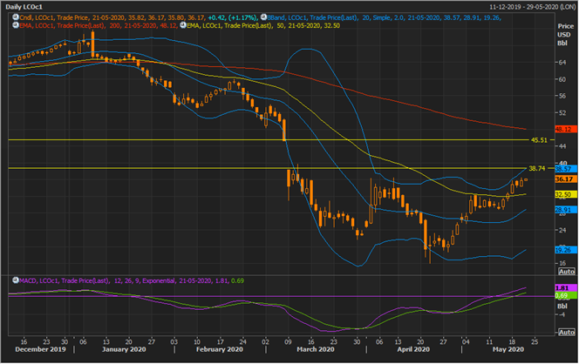Click the 18 date tick label
This screenshot has width=579, height=364.
[512, 342]
